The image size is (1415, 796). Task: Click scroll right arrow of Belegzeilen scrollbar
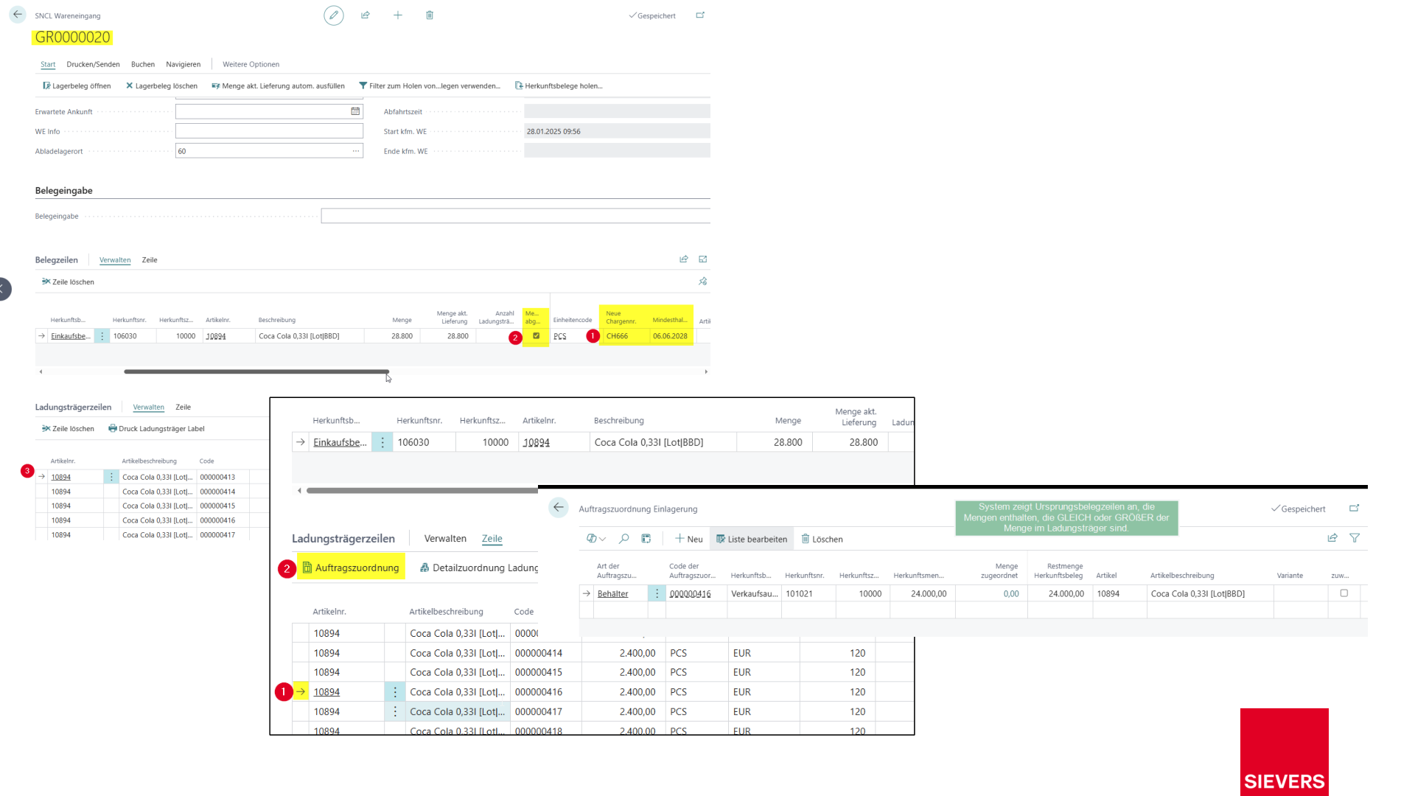click(706, 371)
